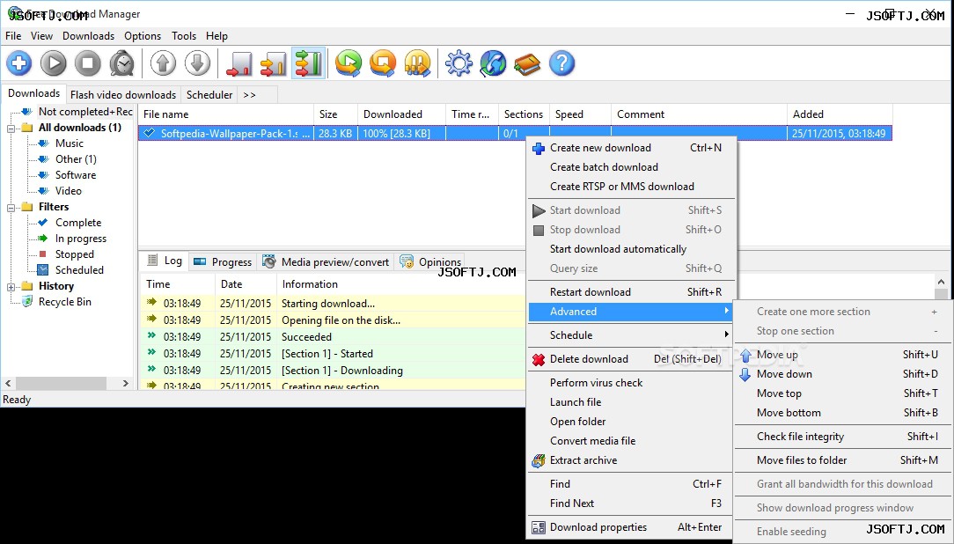The width and height of the screenshot is (954, 544).
Task: Click the orange pause-arrows toolbar icon
Action: pyautogui.click(x=417, y=63)
